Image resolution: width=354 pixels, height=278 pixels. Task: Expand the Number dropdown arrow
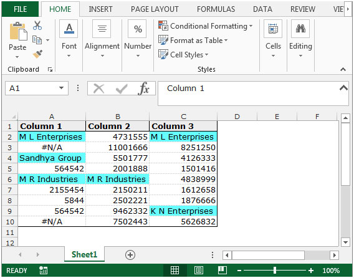[x=138, y=55]
